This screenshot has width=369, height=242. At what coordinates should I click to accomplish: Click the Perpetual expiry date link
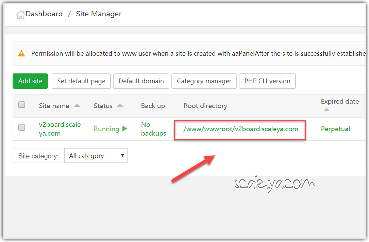pos(335,129)
